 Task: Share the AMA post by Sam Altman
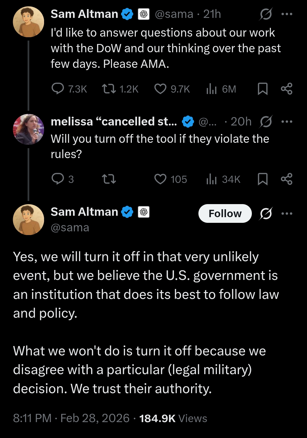[x=287, y=89]
